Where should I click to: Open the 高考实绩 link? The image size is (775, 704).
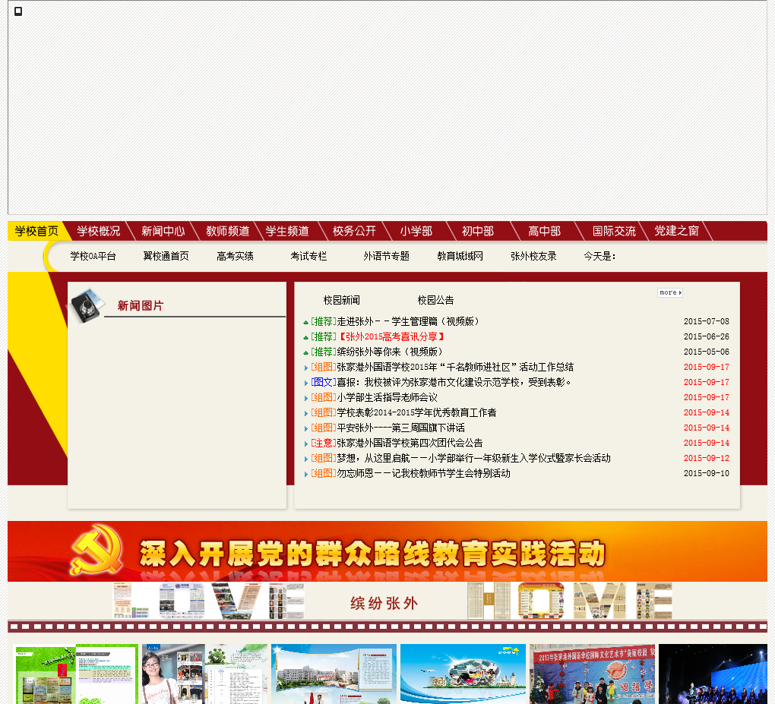point(236,256)
